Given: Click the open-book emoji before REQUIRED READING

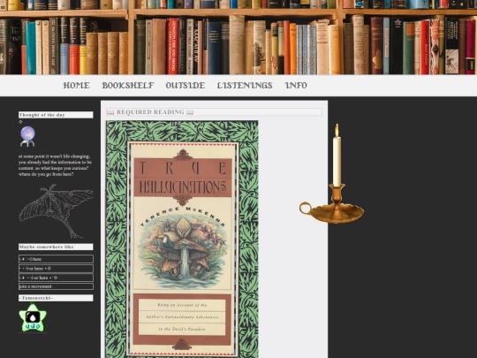Looking at the screenshot, I should click(110, 112).
